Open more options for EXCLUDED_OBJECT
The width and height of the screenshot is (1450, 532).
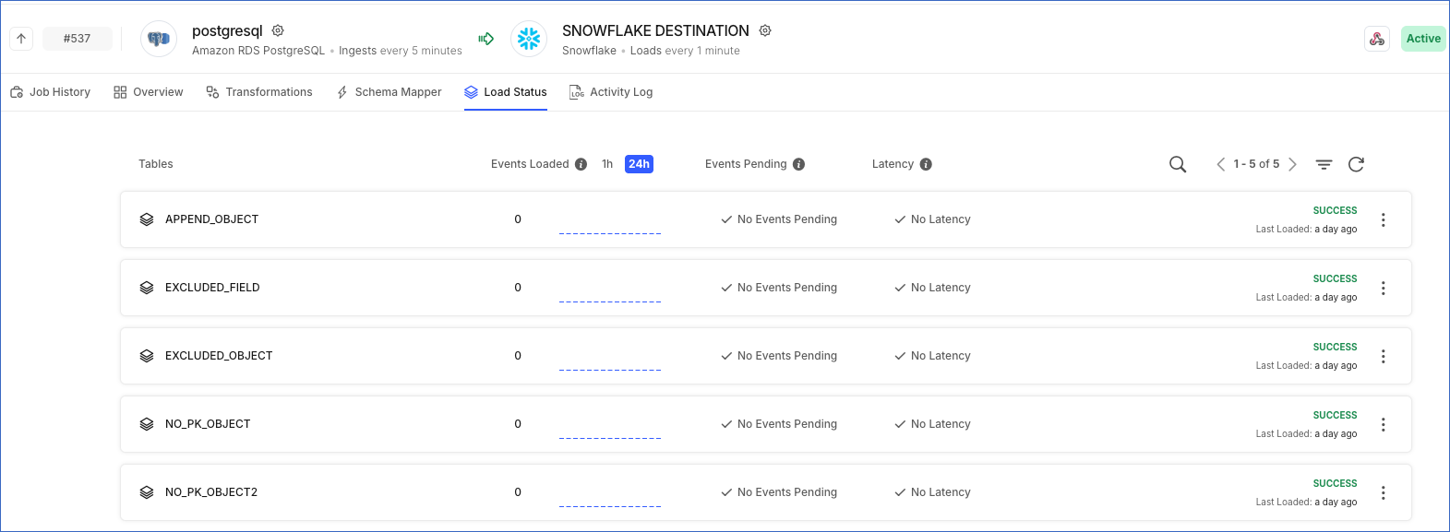(1383, 356)
